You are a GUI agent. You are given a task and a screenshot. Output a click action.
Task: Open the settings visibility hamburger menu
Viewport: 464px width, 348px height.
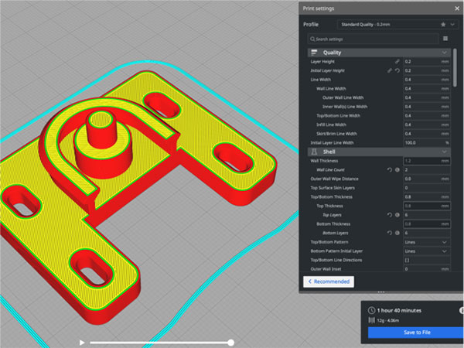pyautogui.click(x=445, y=38)
